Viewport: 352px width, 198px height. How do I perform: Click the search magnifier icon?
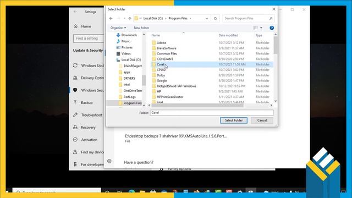(271, 18)
